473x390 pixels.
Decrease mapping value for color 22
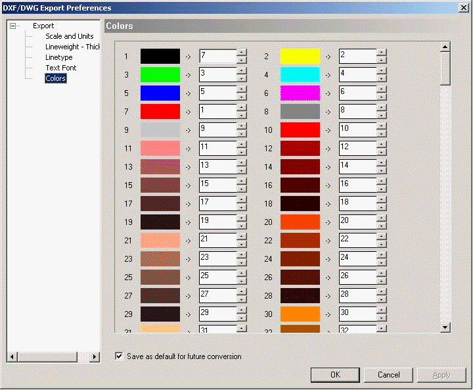tap(381, 245)
